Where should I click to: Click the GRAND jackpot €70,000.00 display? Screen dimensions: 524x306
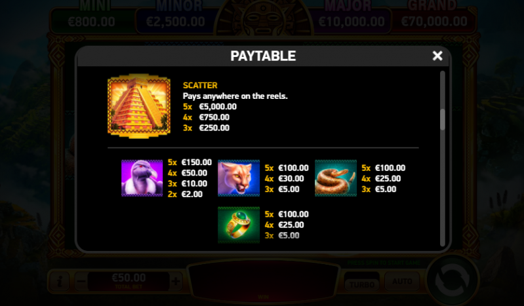(x=434, y=20)
